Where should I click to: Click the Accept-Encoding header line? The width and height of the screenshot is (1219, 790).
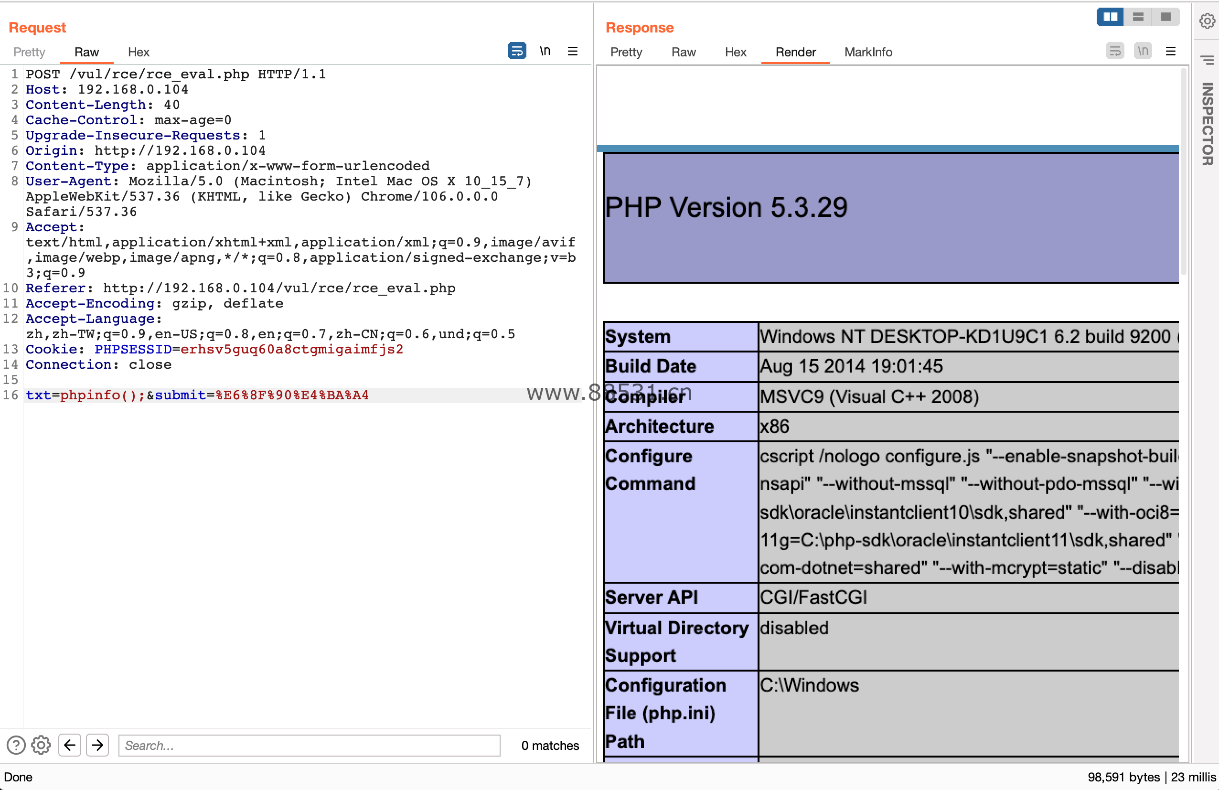[154, 304]
